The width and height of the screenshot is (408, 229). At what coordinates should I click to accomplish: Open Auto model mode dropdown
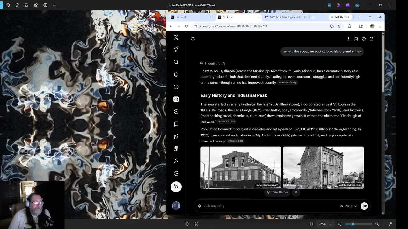tap(348, 206)
